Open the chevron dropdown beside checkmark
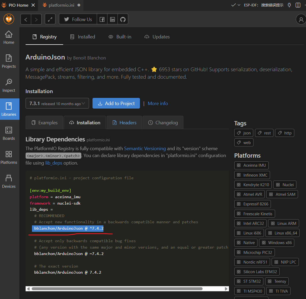Image resolution: width=306 pixels, height=299 pixels. coord(239,5)
